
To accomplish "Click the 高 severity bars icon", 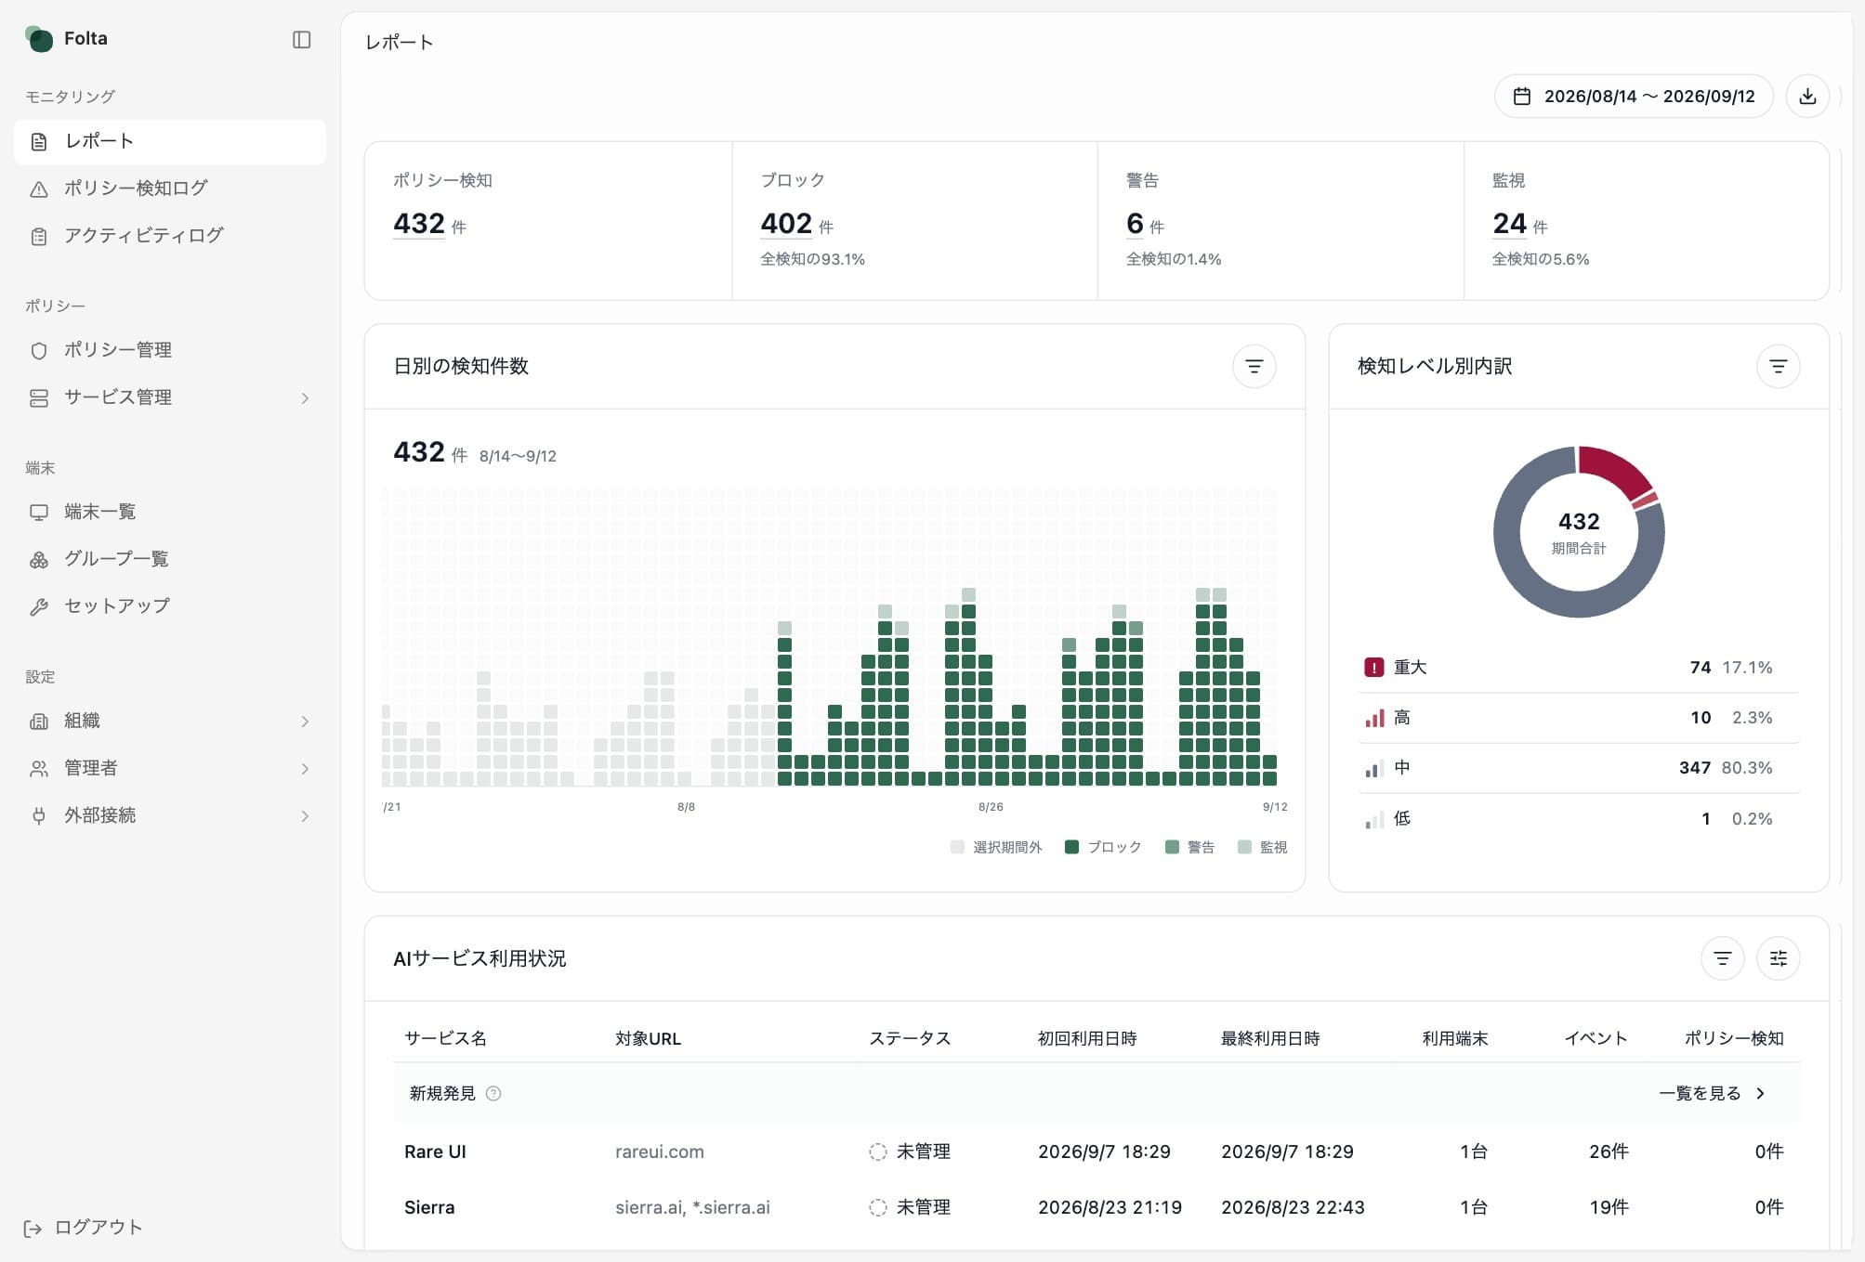I will click(1373, 718).
